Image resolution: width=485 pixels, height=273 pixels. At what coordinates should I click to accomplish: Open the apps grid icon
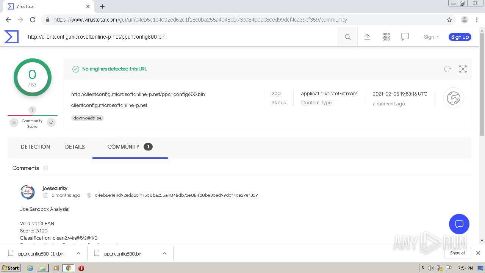386,37
